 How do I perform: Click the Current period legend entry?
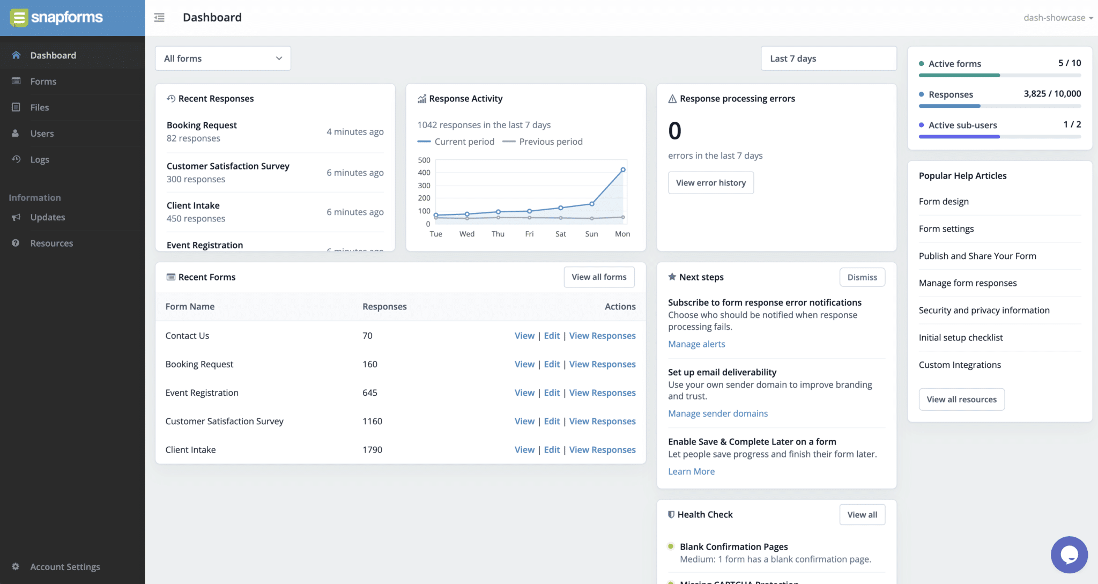coord(456,142)
